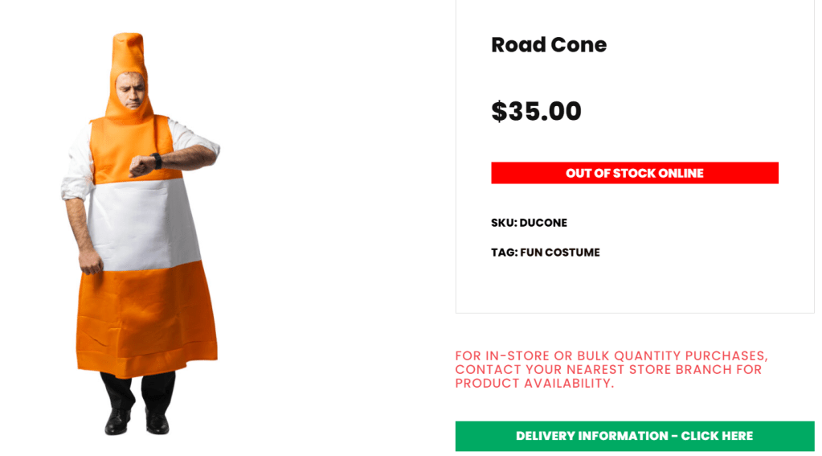Click the in-store or bulk purchases notice line

pos(611,355)
